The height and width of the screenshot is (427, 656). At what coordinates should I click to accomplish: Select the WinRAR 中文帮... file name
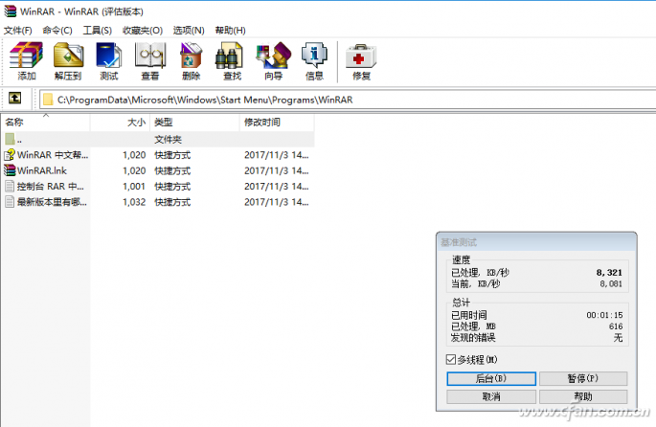coord(53,155)
